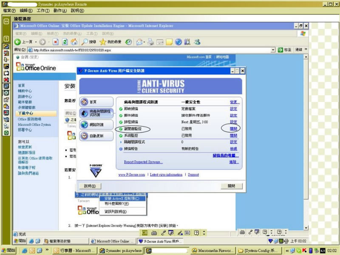The width and height of the screenshot is (340, 255).
Task: Click 關閉 link for 系統監控
Action: pyautogui.click(x=233, y=136)
